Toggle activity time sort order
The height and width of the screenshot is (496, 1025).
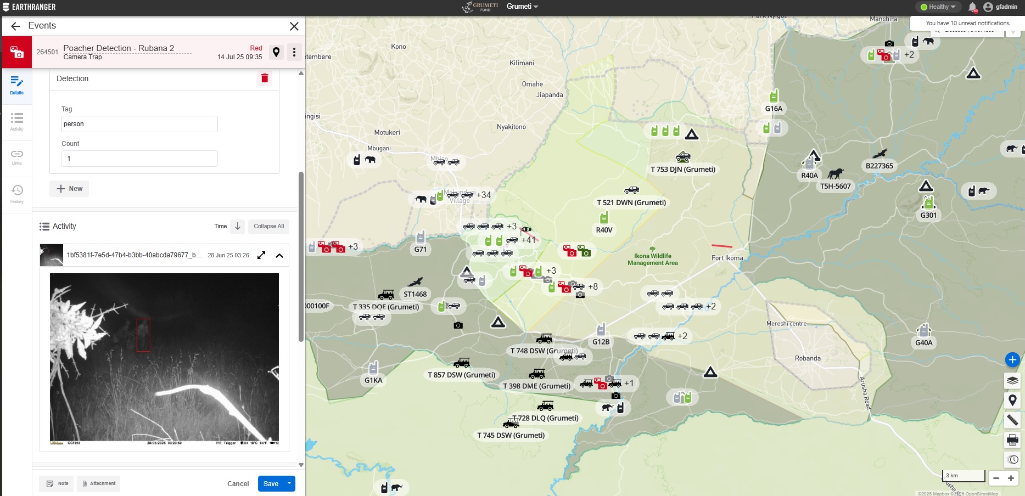(x=237, y=226)
